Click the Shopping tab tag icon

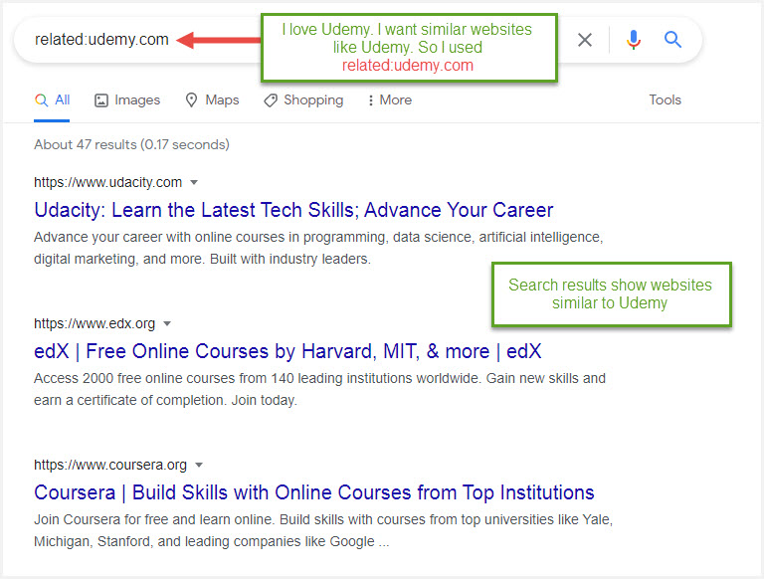pyautogui.click(x=271, y=100)
